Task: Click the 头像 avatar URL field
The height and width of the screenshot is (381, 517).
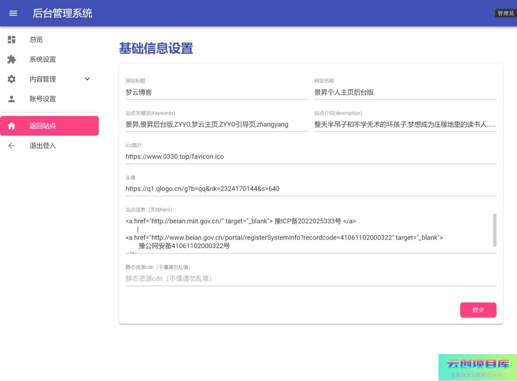Action: [310, 189]
